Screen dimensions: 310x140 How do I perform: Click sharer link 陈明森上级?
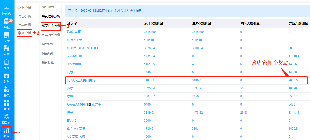click(x=74, y=40)
